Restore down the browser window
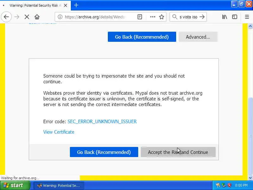 coord(242,4)
